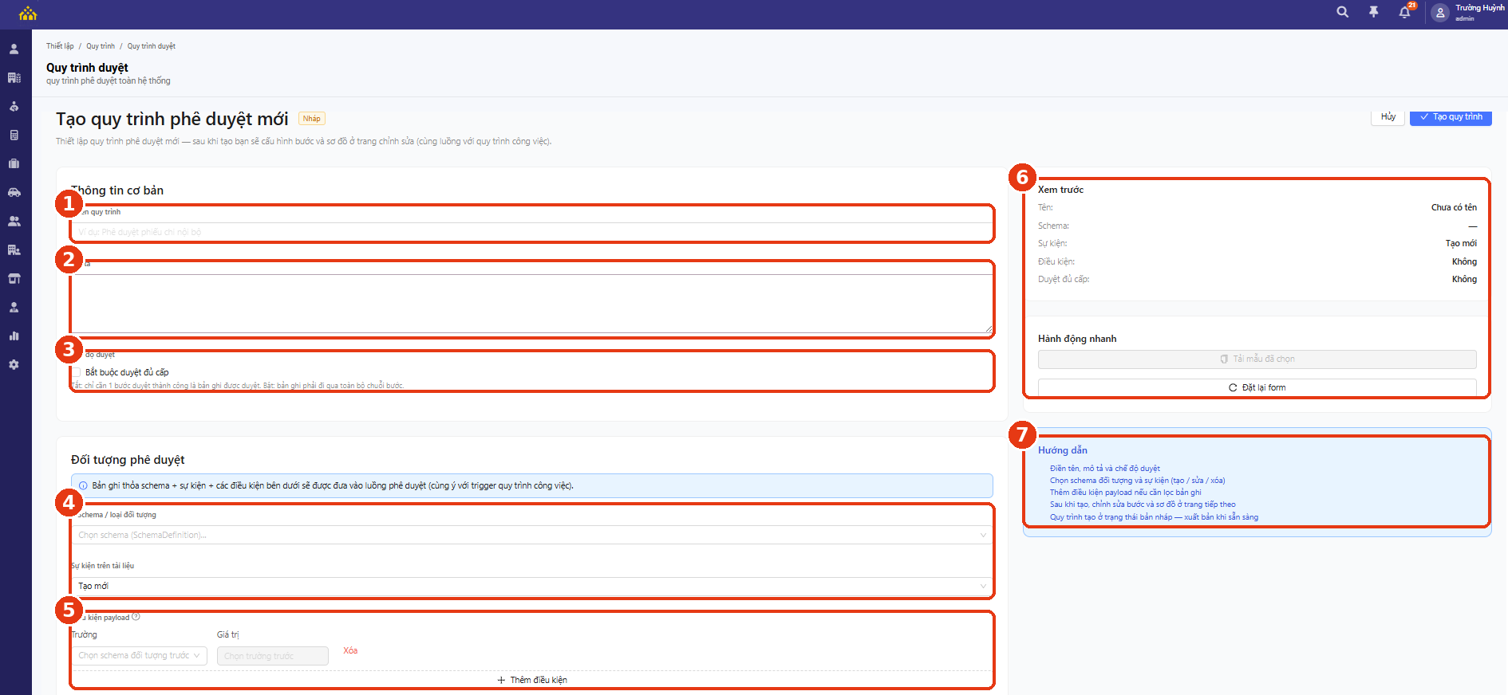Click 'Hành động nhanh' heading

1077,339
